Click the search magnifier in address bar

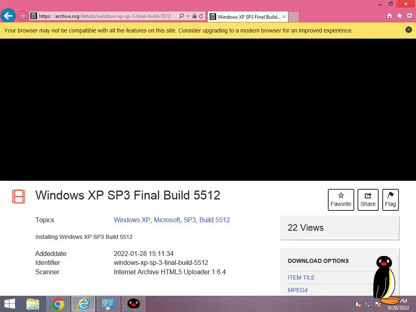click(182, 16)
